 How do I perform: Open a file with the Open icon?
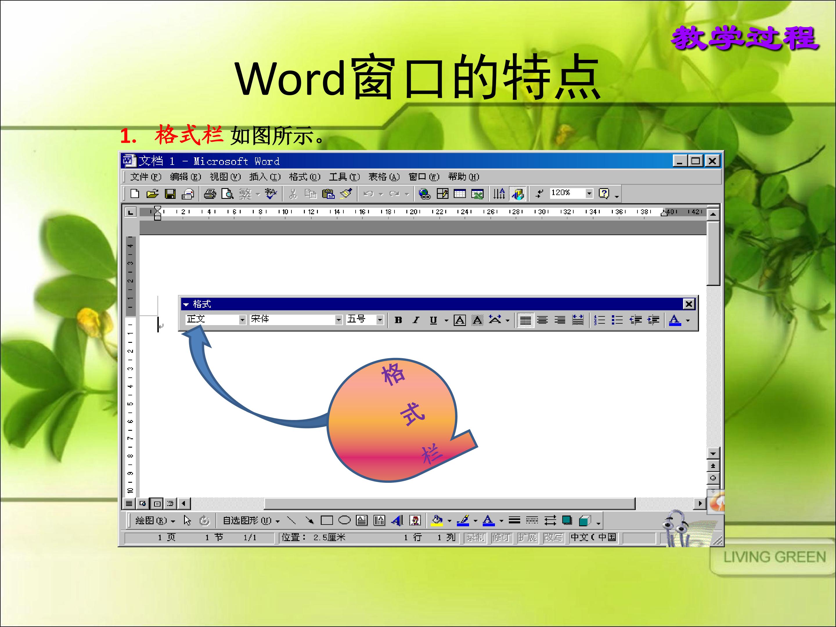(x=152, y=194)
